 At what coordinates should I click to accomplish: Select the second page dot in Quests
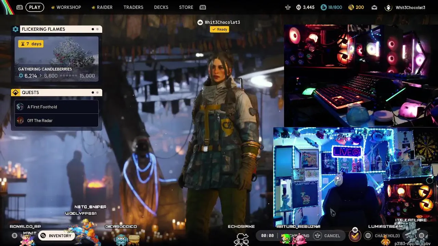pos(98,93)
